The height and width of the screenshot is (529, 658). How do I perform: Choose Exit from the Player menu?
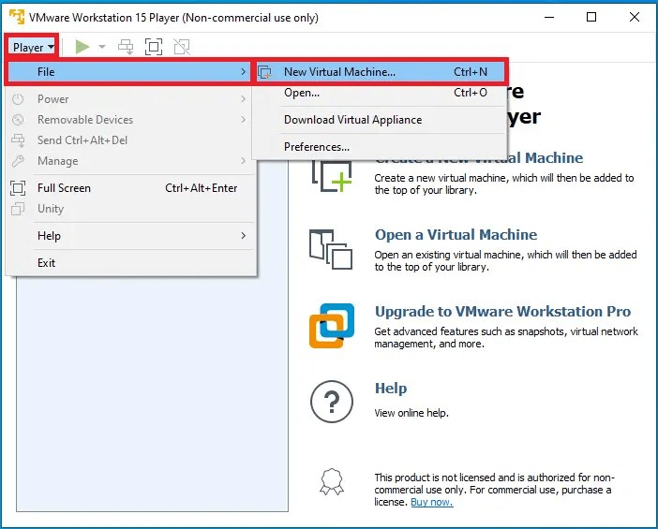point(129,263)
